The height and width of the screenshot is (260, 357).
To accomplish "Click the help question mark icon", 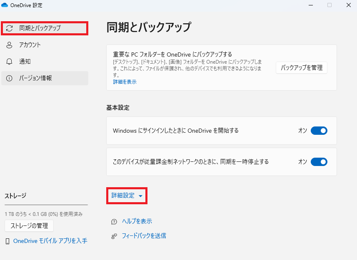I will pyautogui.click(x=114, y=221).
